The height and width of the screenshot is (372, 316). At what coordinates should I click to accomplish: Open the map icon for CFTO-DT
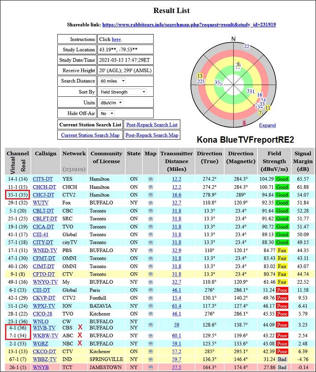pyautogui.click(x=150, y=274)
